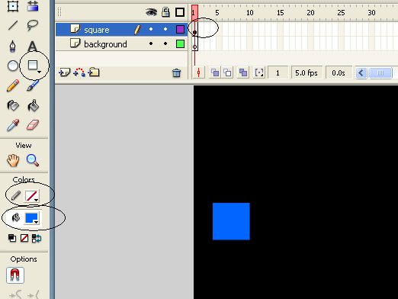Toggle Snap to Objects magnet option
This screenshot has width=398, height=299.
[15, 275]
